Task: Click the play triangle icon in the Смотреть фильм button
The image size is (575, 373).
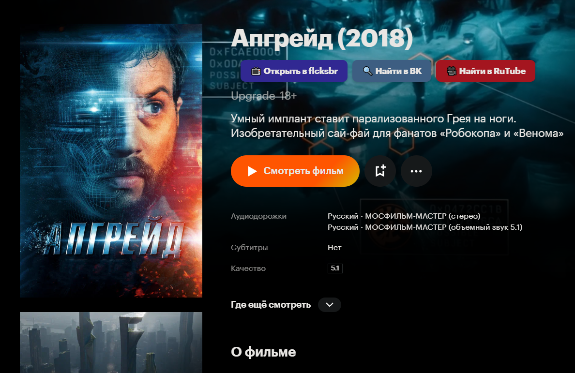Action: [252, 171]
